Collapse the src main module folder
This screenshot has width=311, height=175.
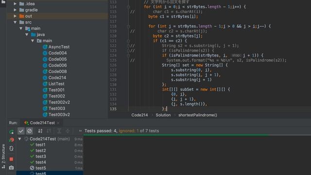[x=21, y=28]
